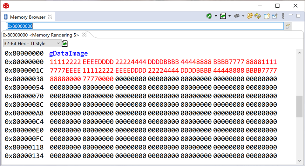This screenshot has width=305, height=166.
Task: Maximize the application window
Action: 277,6
